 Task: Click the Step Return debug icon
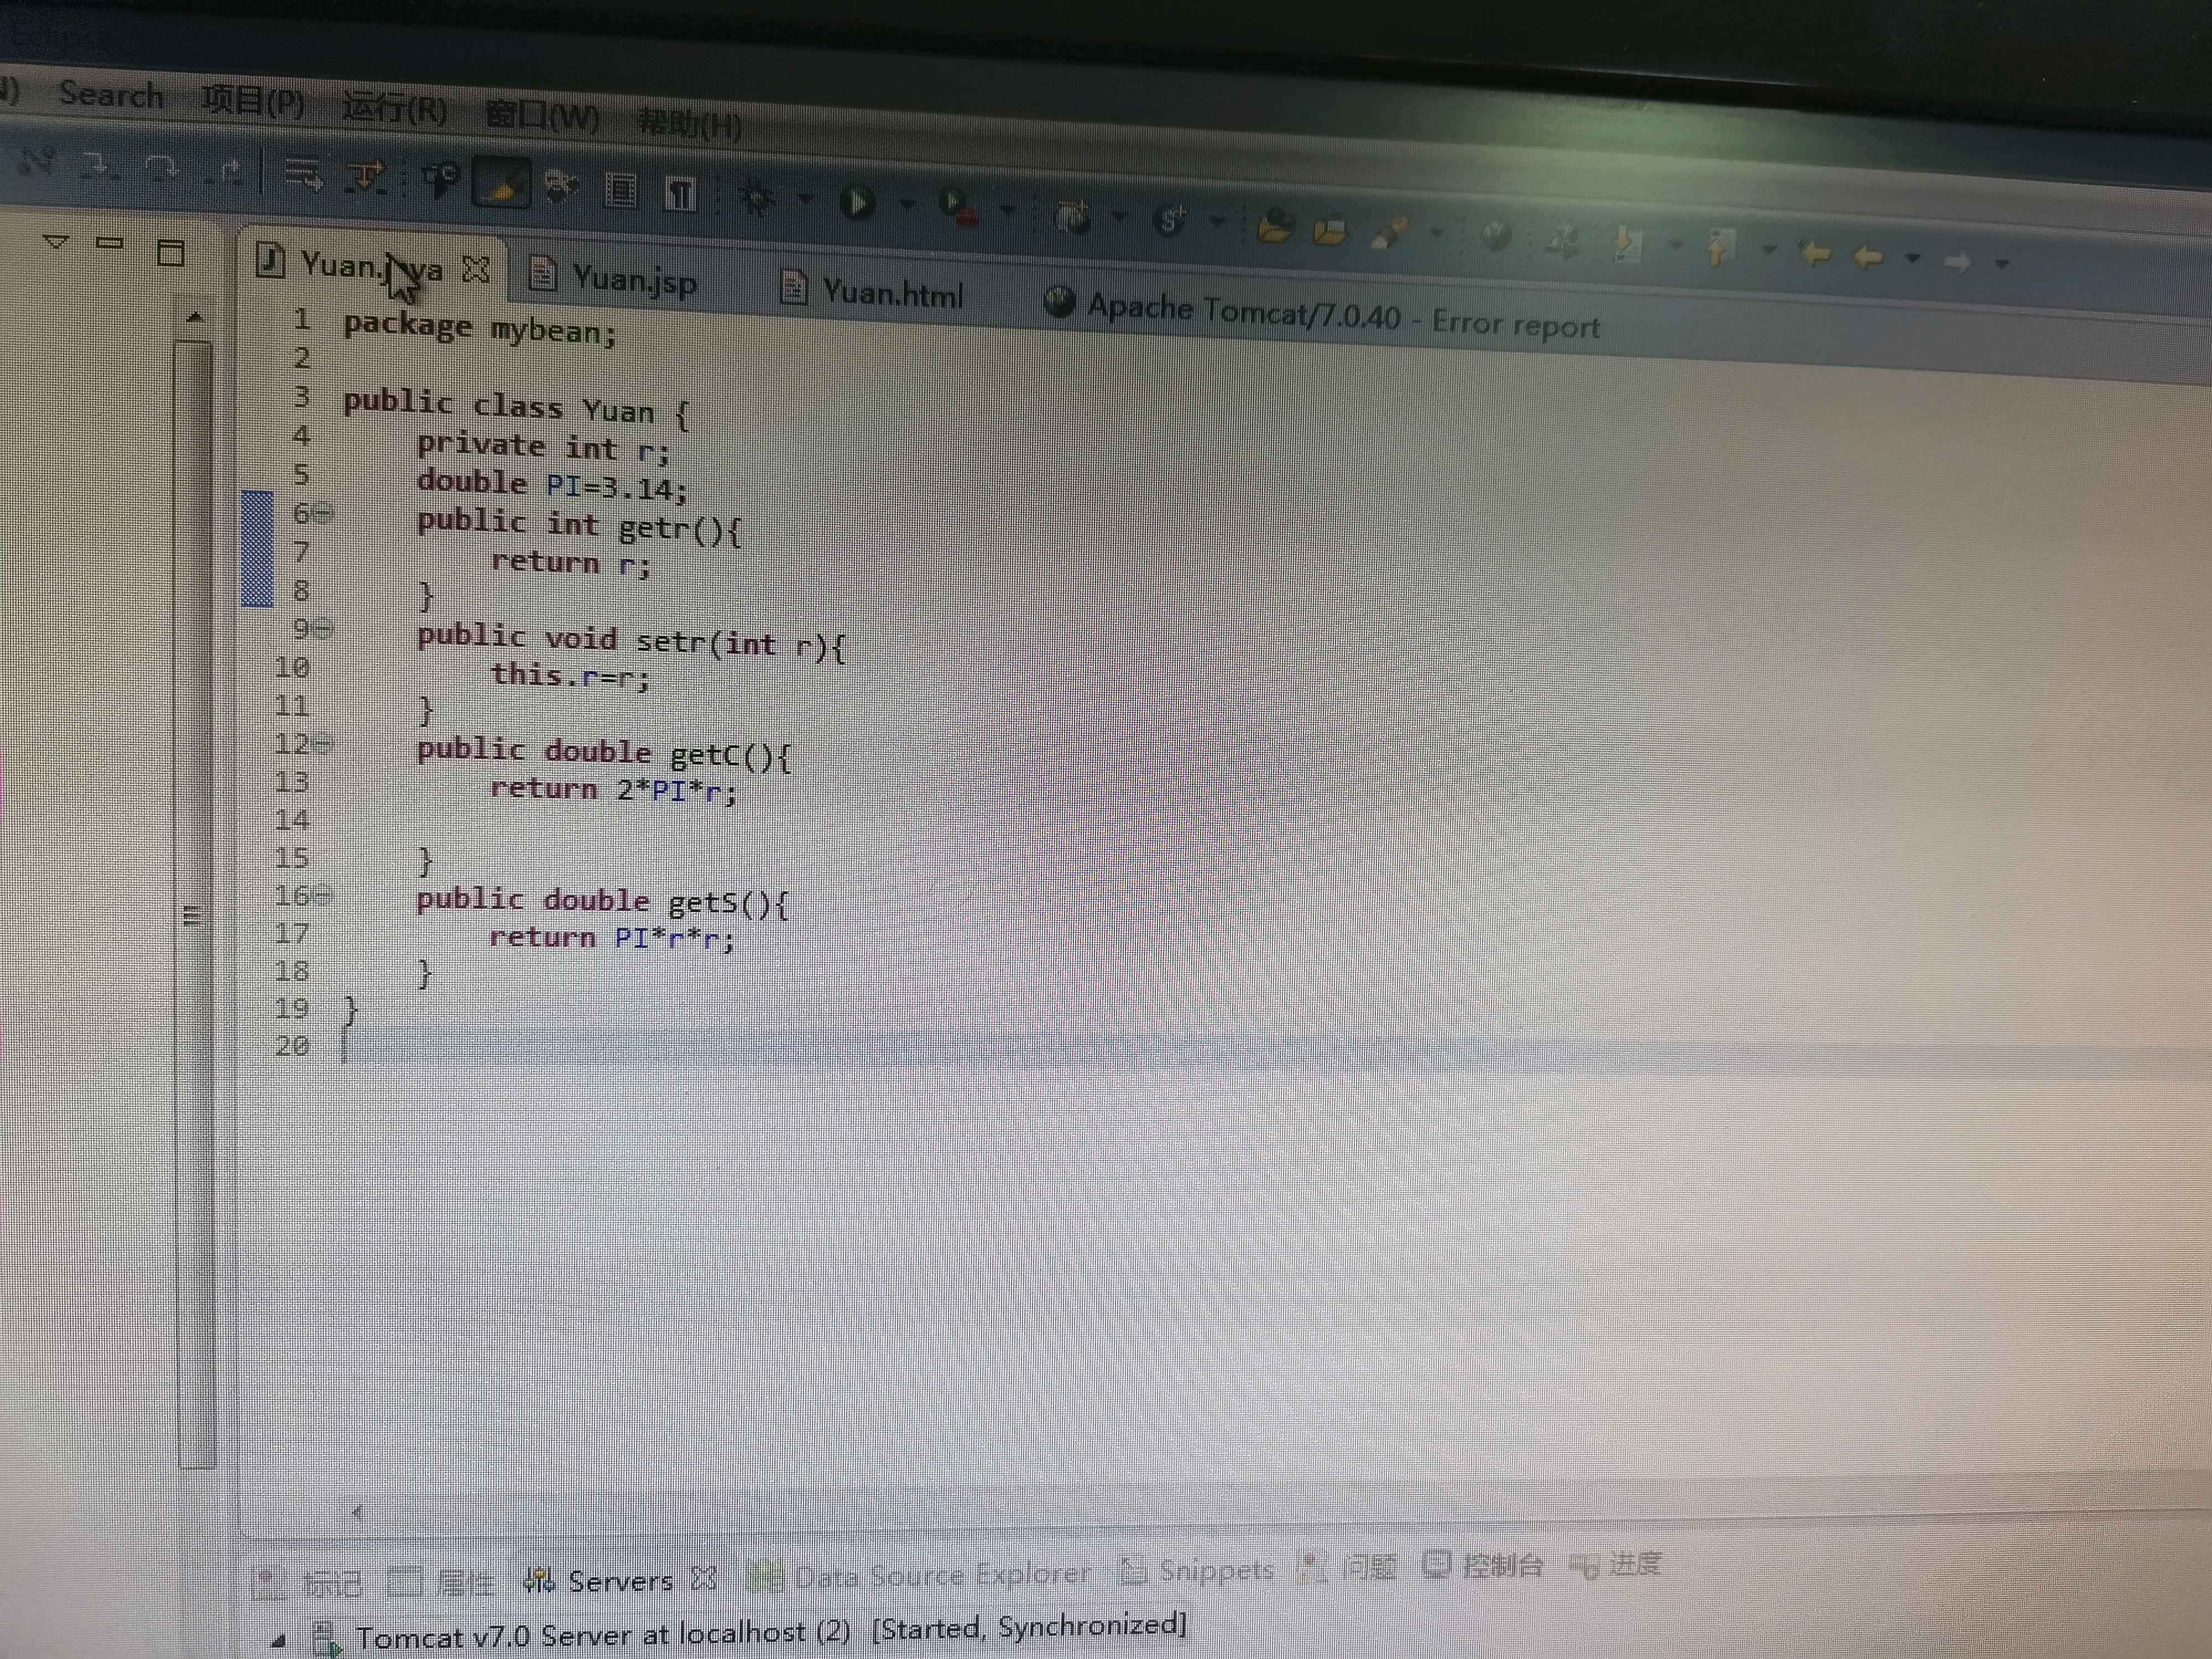224,172
